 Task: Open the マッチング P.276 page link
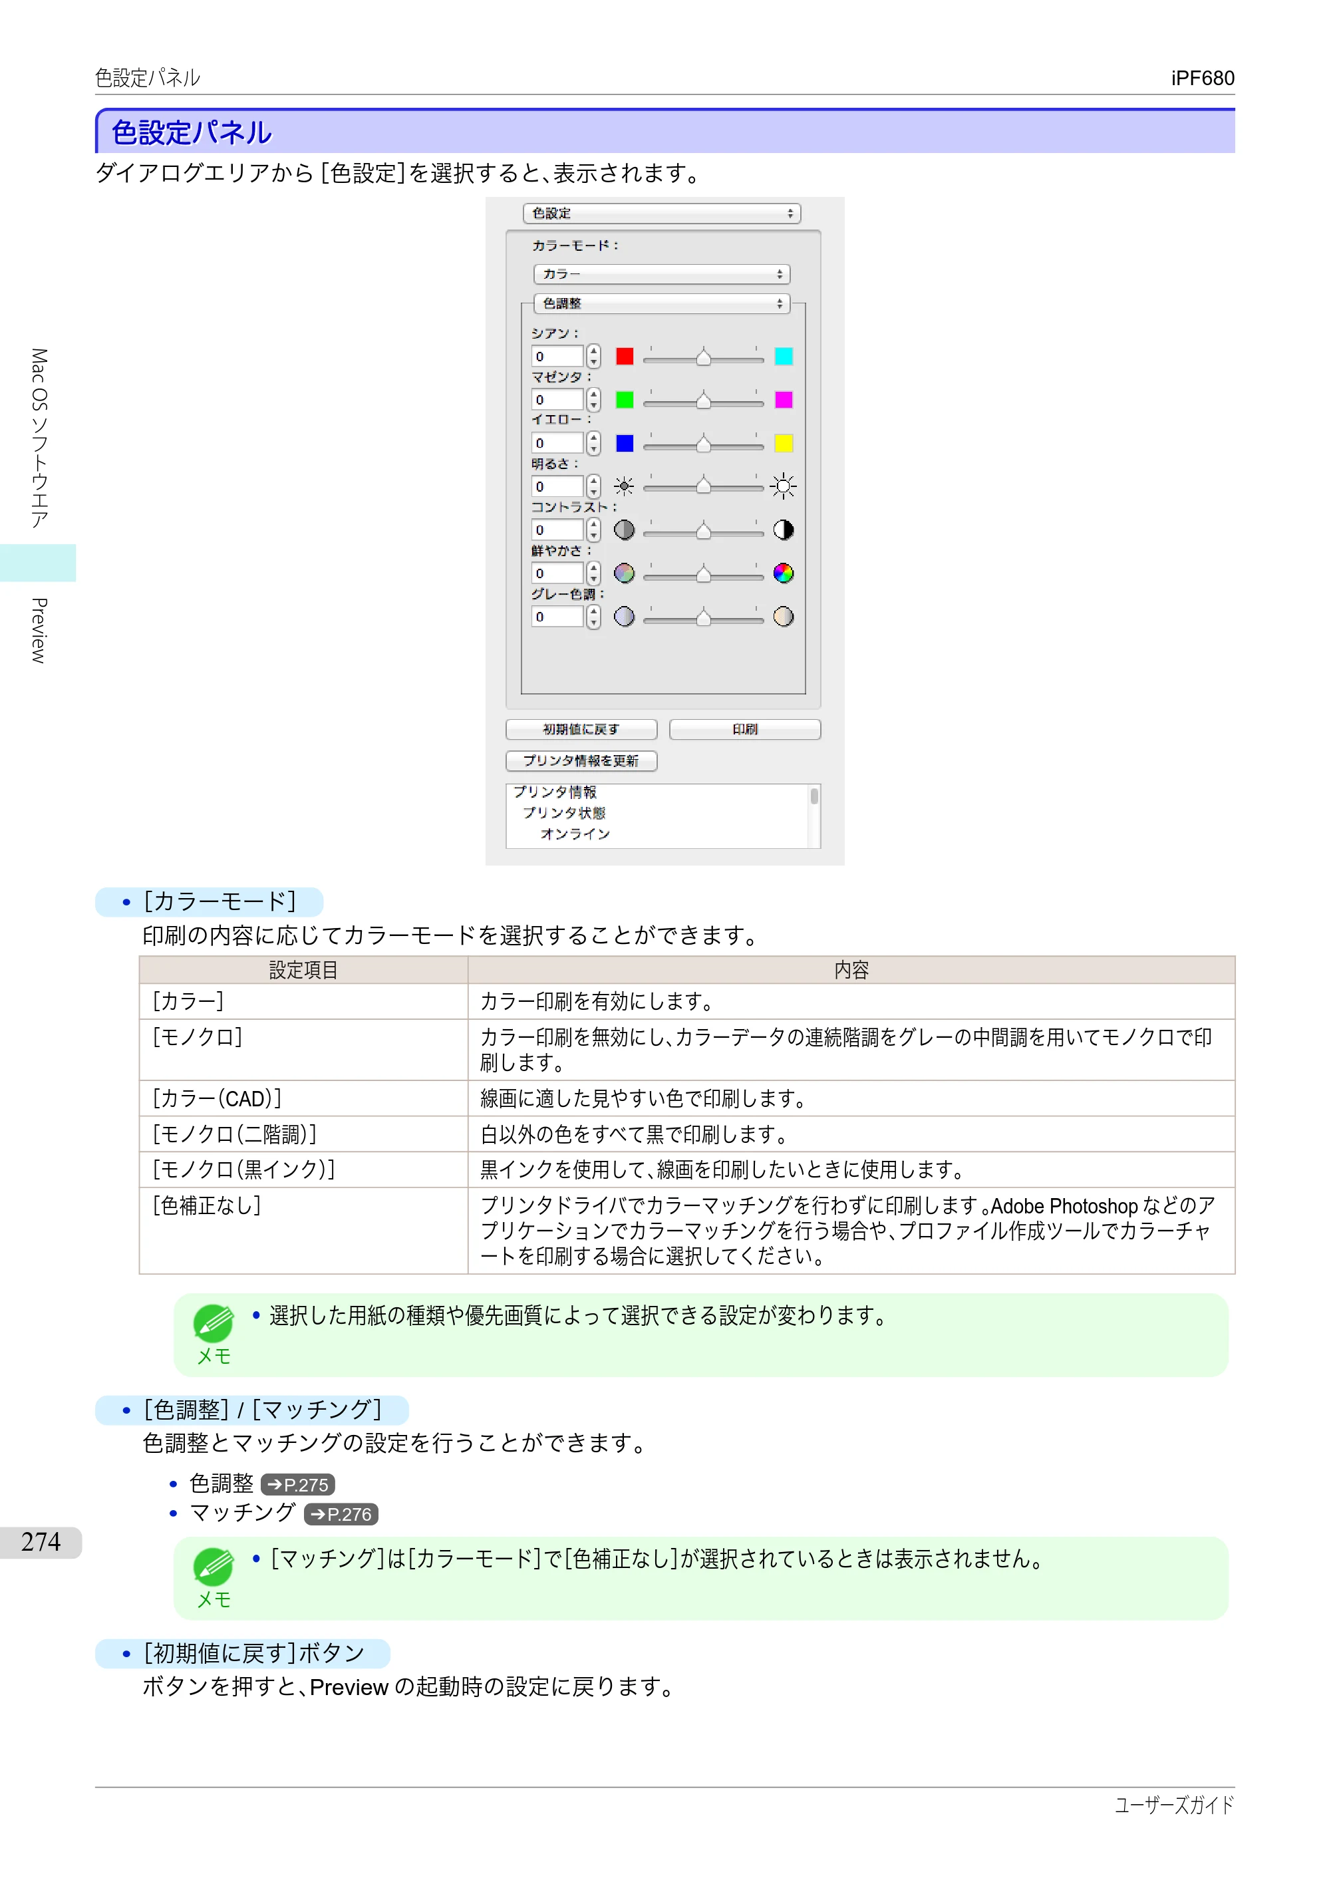[x=341, y=1514]
